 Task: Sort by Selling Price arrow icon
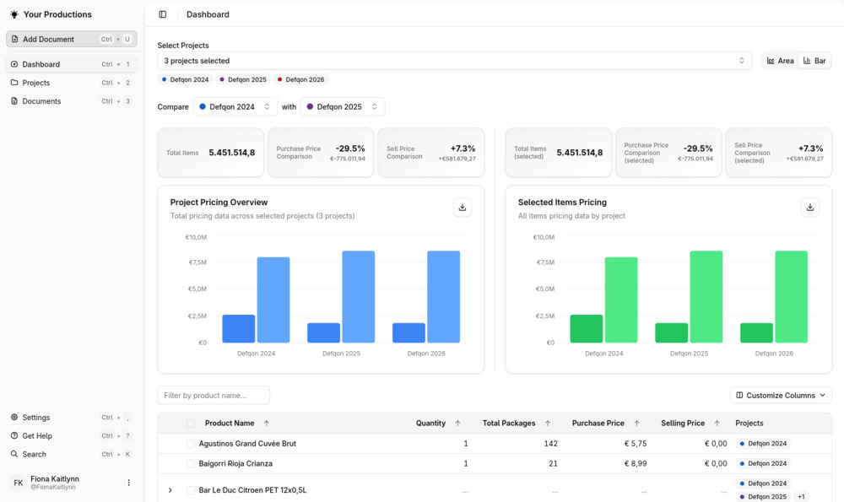tap(717, 424)
